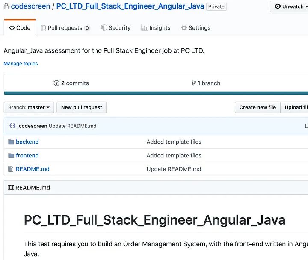Open the Code tab
This screenshot has height=260, width=308.
pyautogui.click(x=20, y=28)
